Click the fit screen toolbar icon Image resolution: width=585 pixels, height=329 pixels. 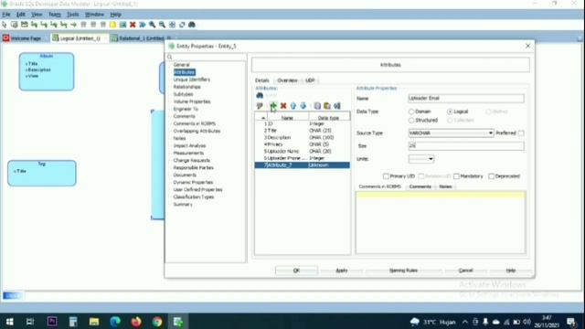click(x=172, y=25)
